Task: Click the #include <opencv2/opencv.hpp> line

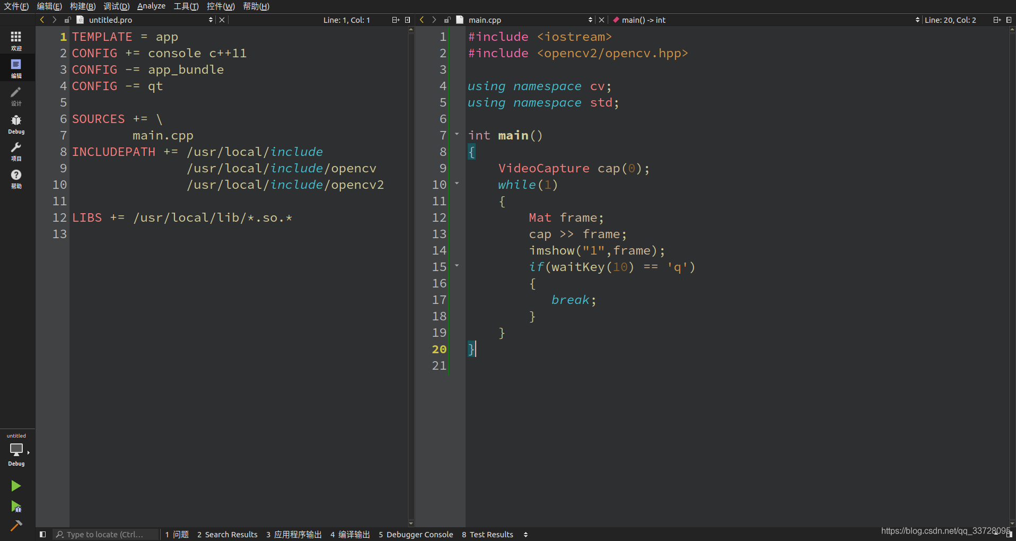Action: [x=578, y=53]
